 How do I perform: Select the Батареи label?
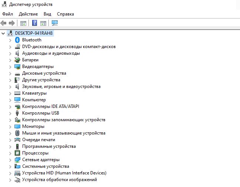pos(30,60)
